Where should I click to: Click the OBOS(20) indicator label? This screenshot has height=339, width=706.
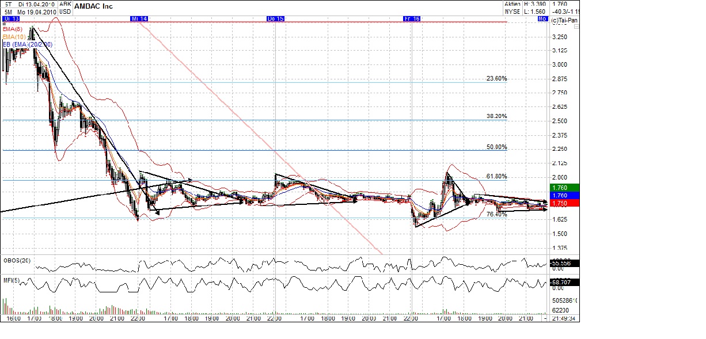point(16,261)
